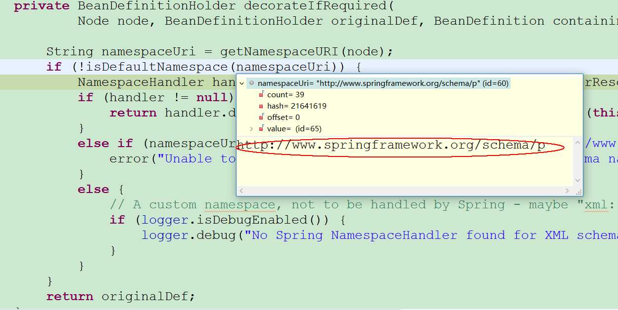Select the value= (id=65) row
Image resolution: width=618 pixels, height=310 pixels.
[x=294, y=128]
